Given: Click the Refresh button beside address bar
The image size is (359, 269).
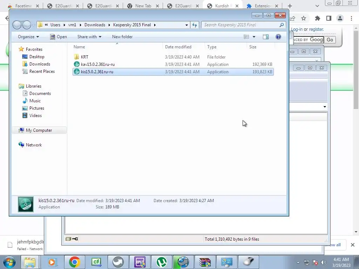Looking at the screenshot, I should (195, 25).
